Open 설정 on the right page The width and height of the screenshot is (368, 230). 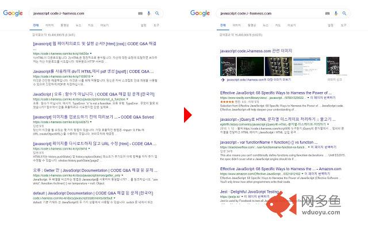coord(331,25)
